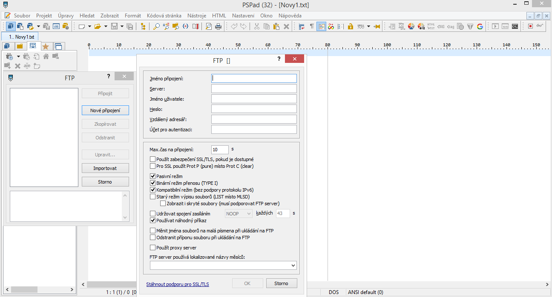The height and width of the screenshot is (297, 552).
Task: Expand the FTP connect dropdown arrow in panel
Action: point(18,56)
